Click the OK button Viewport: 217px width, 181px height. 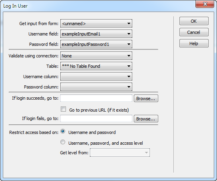tap(194, 21)
